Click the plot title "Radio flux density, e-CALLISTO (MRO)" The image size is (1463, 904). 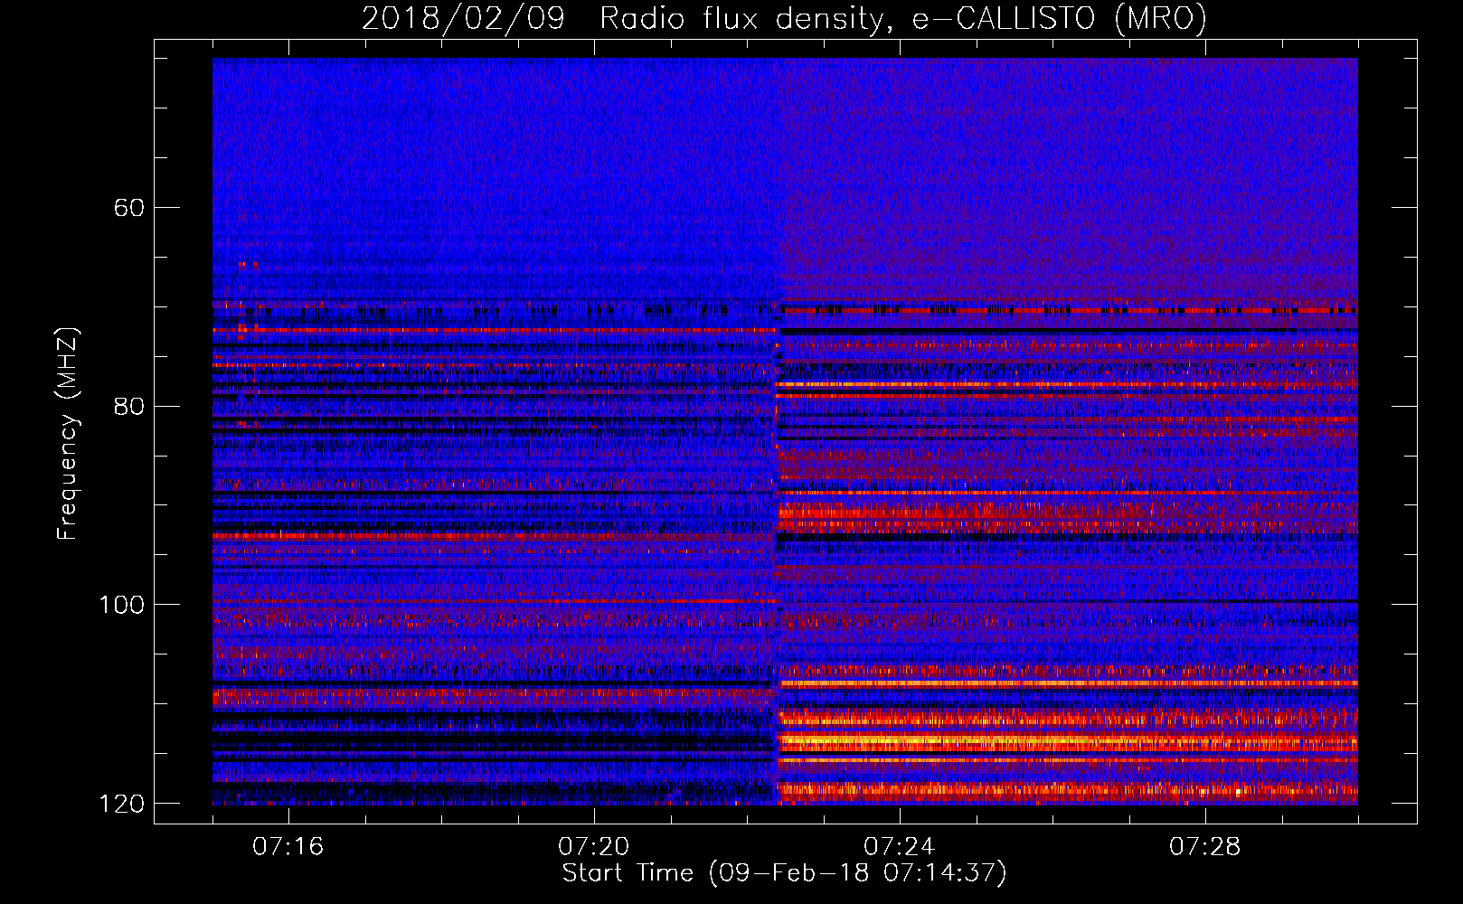pos(902,18)
